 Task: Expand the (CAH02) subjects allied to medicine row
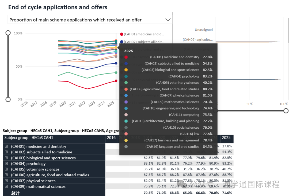tap(6, 152)
